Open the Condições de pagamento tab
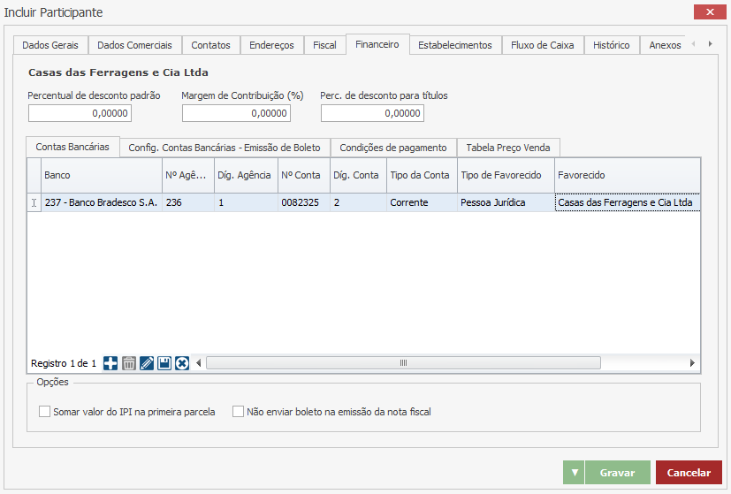 point(393,148)
